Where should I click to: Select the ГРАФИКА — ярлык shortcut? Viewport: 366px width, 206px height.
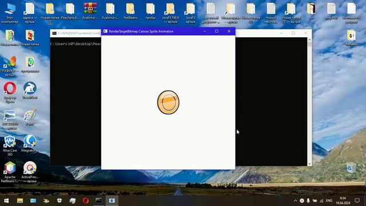point(10,66)
